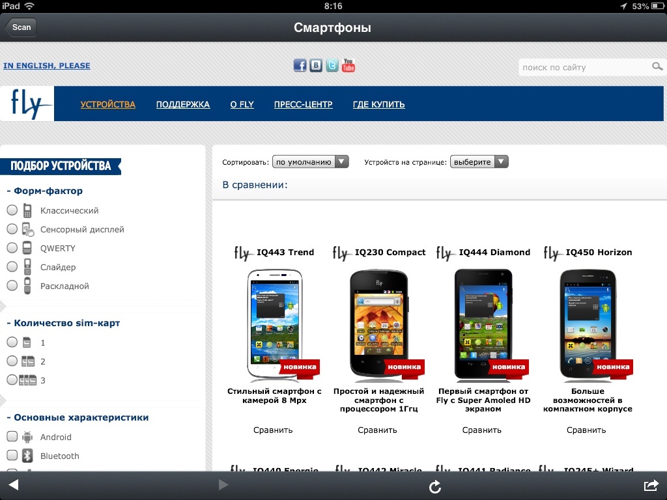
Task: Open the Устройств на странице dropdown
Action: point(479,162)
